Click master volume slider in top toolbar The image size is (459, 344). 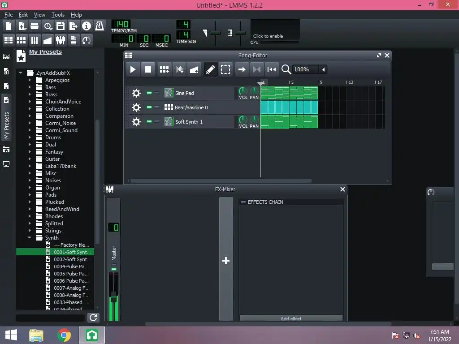point(215,33)
